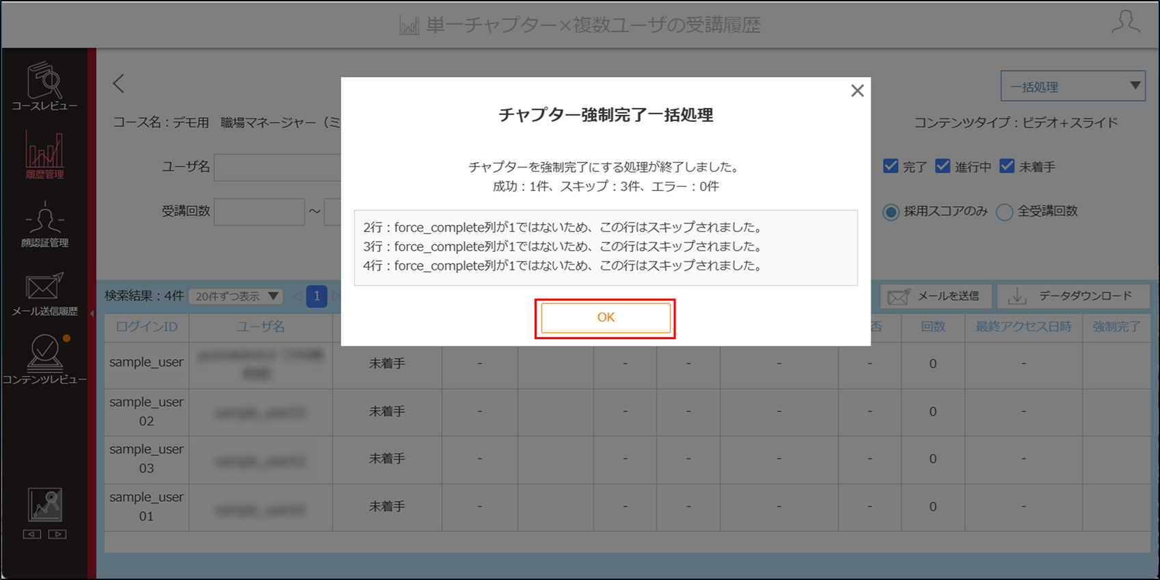The image size is (1160, 580).
Task: Click the chart image icon at sidebar bottom
Action: click(x=45, y=505)
